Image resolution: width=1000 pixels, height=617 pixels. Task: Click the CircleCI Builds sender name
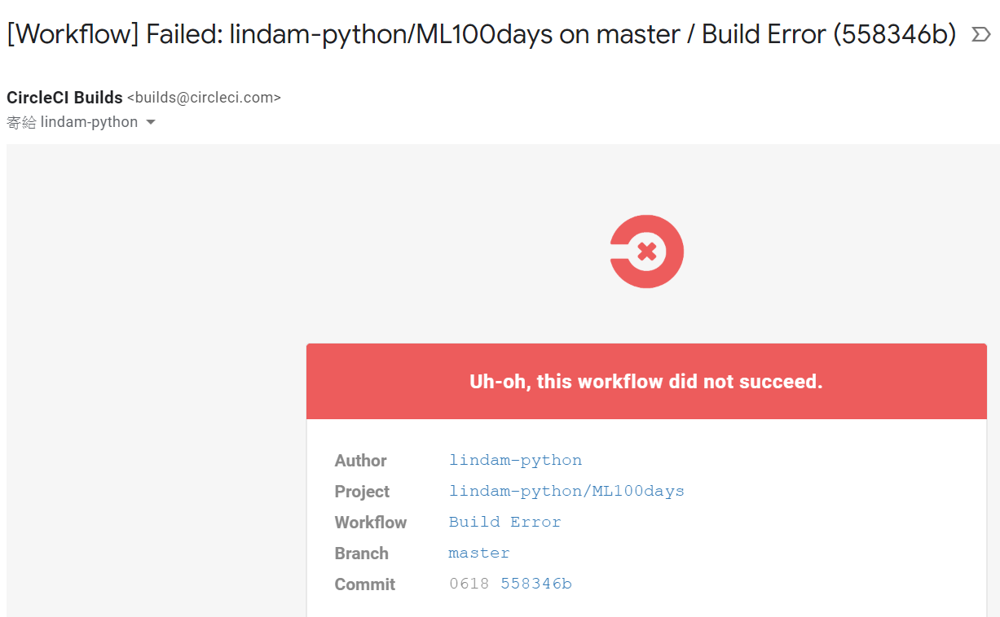coord(64,98)
